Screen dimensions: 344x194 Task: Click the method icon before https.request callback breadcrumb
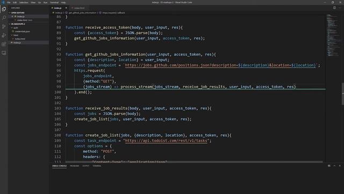101,13
